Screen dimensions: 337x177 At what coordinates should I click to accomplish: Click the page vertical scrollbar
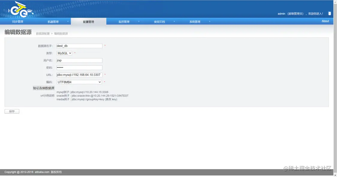(335, 88)
